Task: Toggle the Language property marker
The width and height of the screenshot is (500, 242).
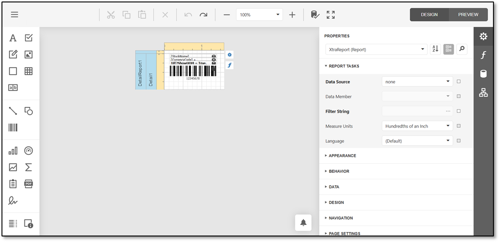Action: [x=458, y=141]
